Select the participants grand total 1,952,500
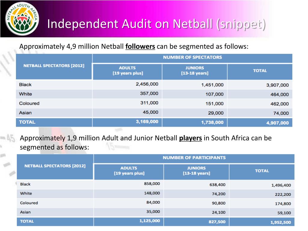The width and height of the screenshot is (308, 231). [281, 222]
